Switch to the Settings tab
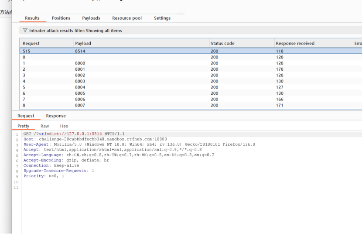362x234 pixels. 162,18
